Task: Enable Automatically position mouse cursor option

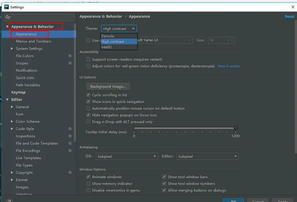Action: [x=88, y=108]
